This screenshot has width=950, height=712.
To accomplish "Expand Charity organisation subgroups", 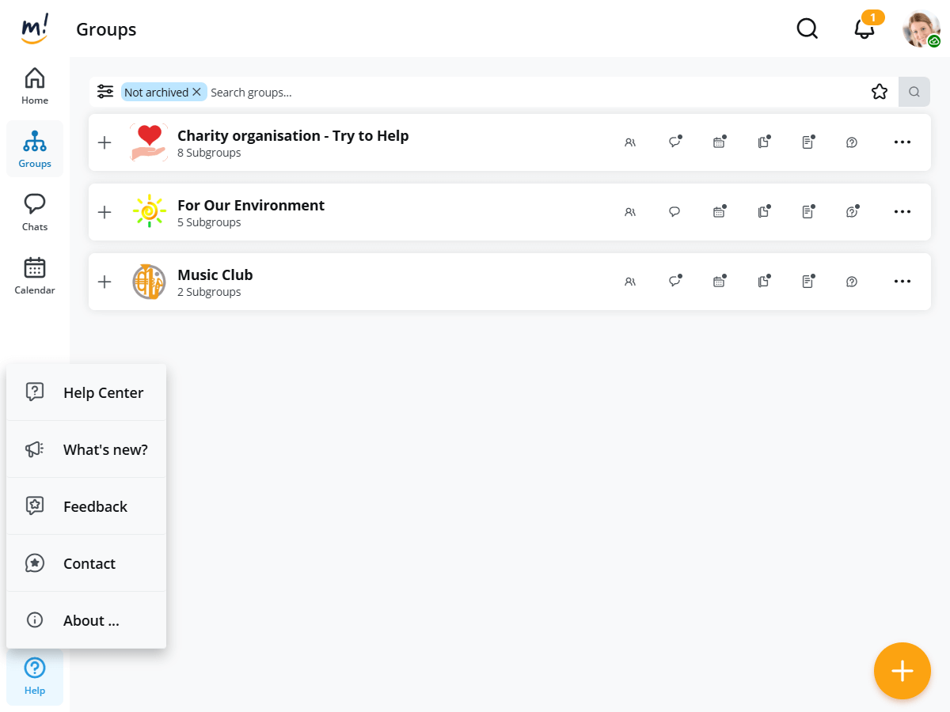I will [x=104, y=142].
